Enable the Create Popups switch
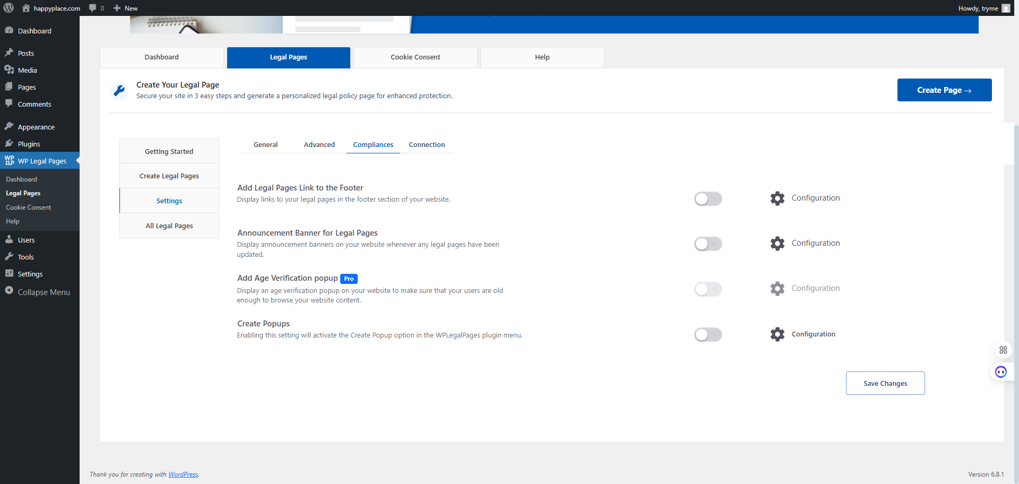Viewport: 1019px width, 484px height. (708, 334)
